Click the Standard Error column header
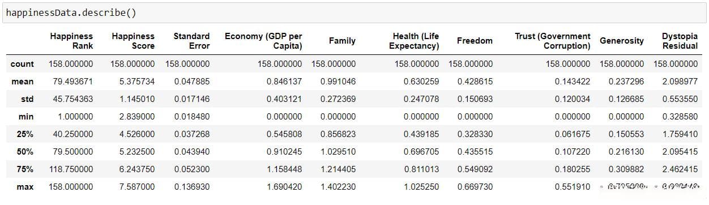The height and width of the screenshot is (205, 709). click(x=191, y=41)
